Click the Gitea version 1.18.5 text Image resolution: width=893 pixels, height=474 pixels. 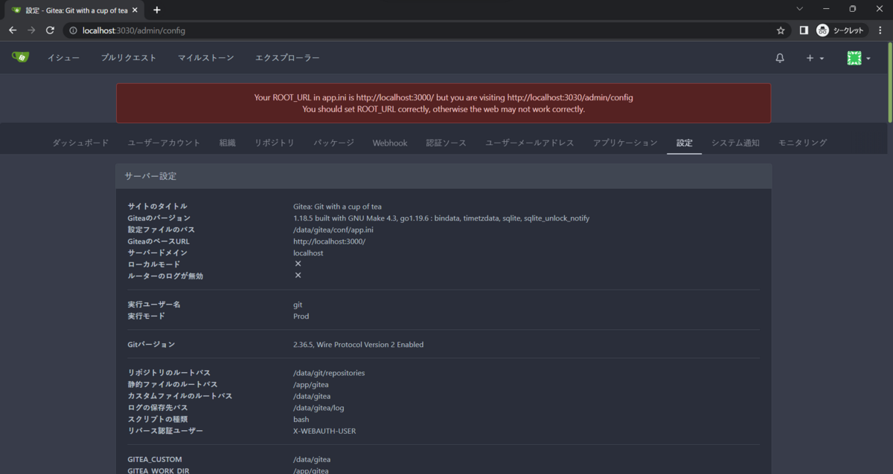tap(441, 218)
